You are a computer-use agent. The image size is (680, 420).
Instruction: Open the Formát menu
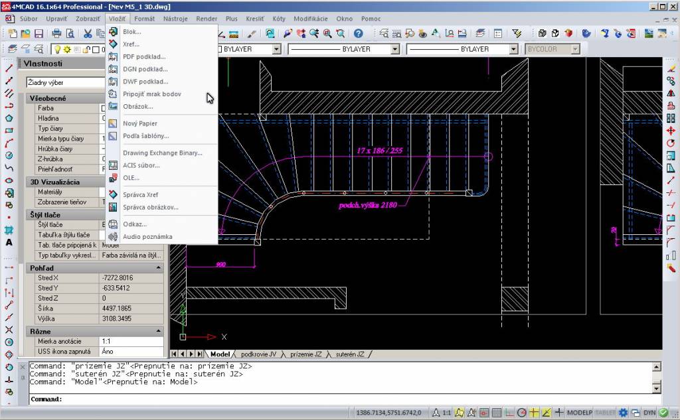click(144, 19)
